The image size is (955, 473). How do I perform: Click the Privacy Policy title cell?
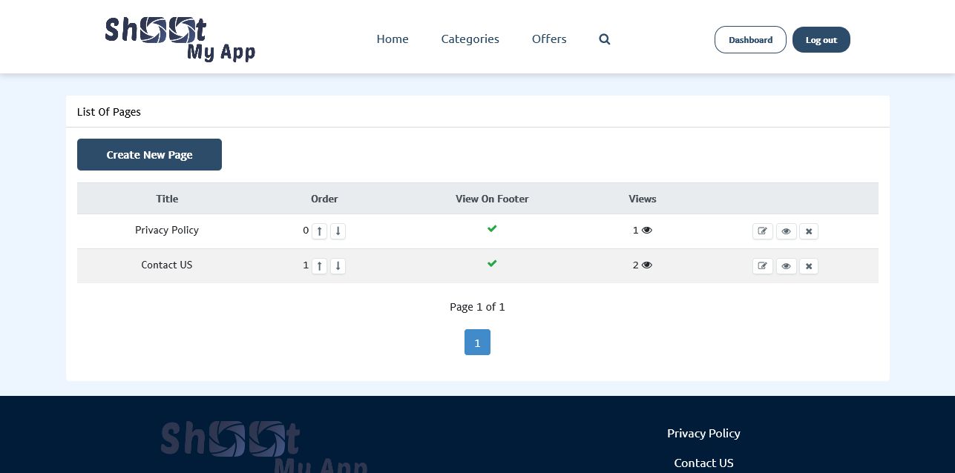(167, 230)
